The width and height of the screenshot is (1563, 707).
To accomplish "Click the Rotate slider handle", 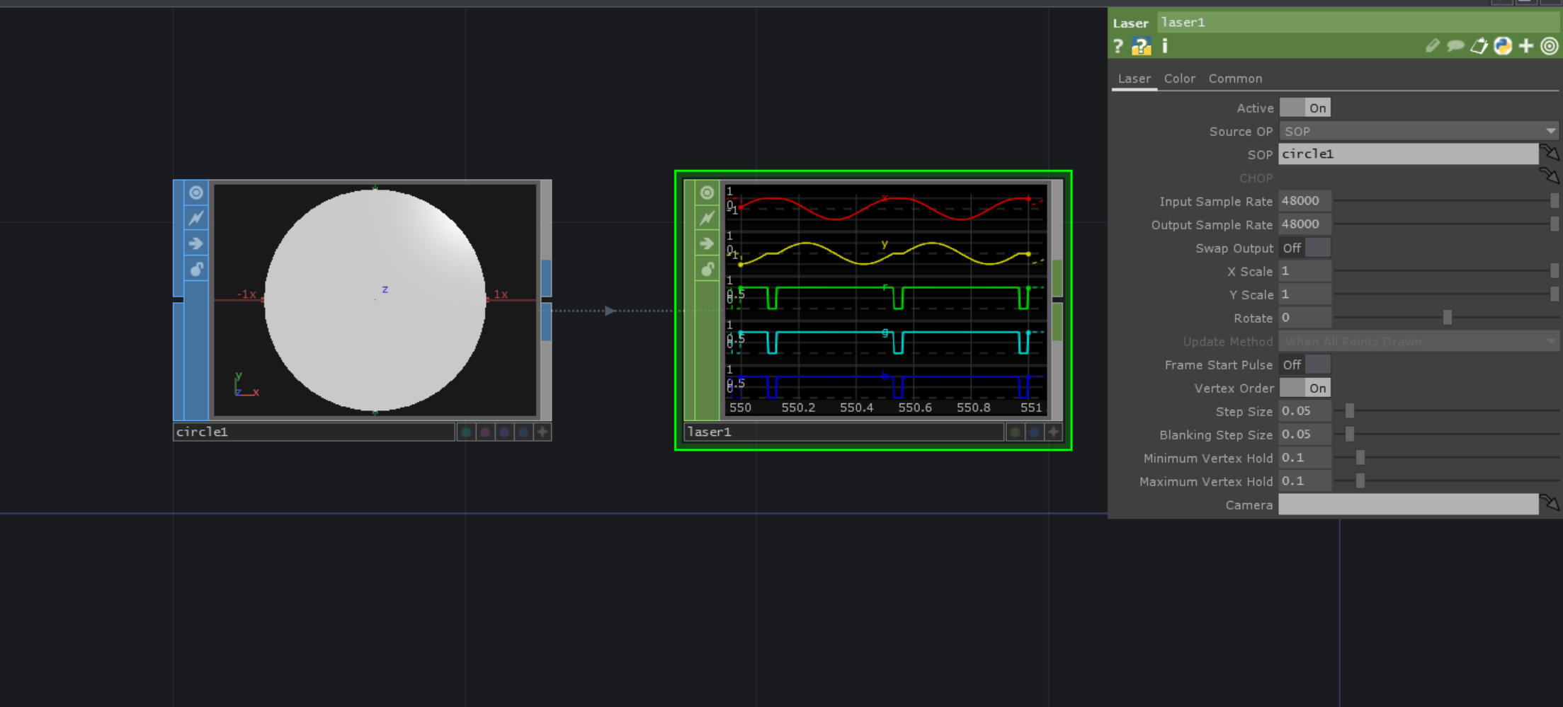I will pyautogui.click(x=1448, y=318).
